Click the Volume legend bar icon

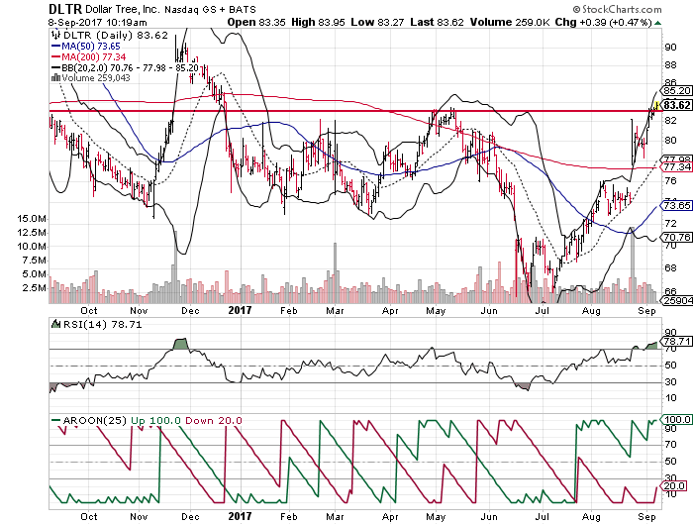pyautogui.click(x=56, y=78)
